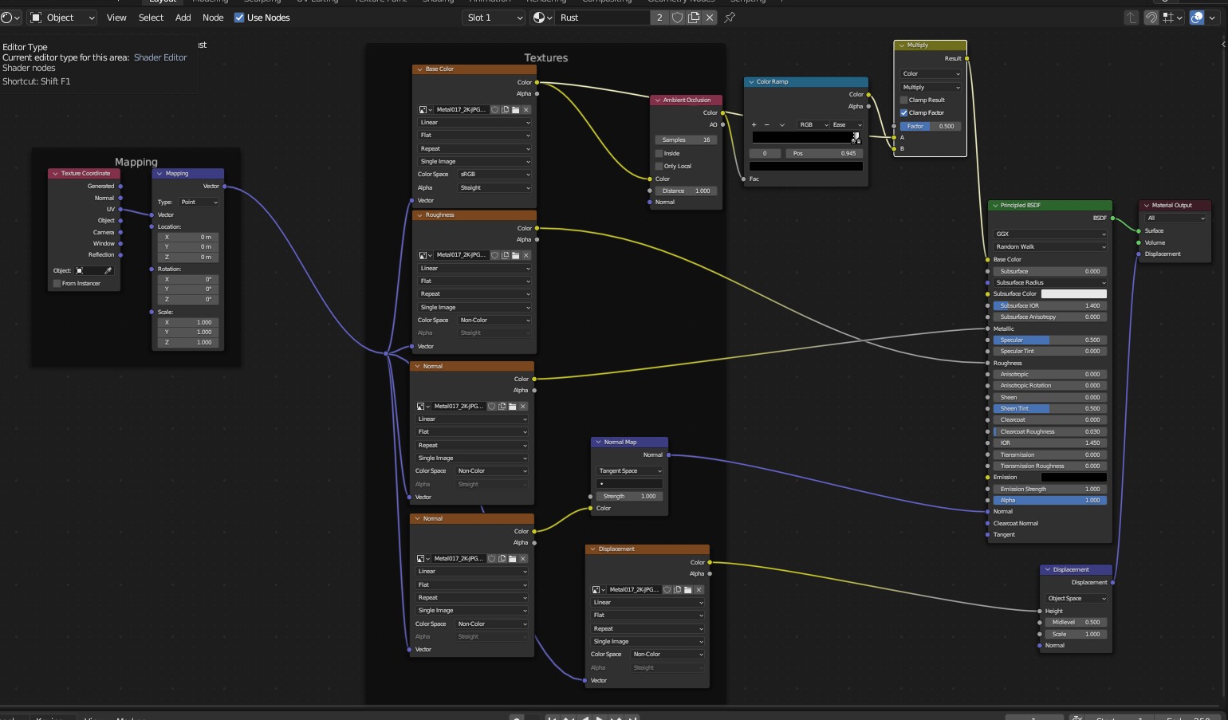Open the Node menu

(x=213, y=18)
